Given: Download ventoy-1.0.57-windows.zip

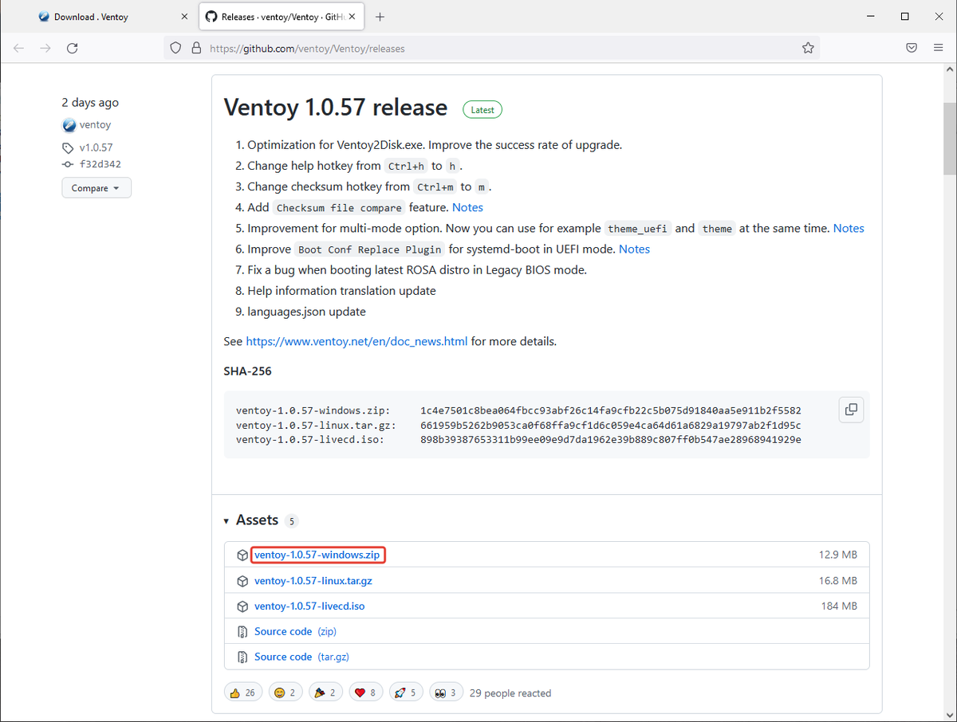Looking at the screenshot, I should (317, 555).
